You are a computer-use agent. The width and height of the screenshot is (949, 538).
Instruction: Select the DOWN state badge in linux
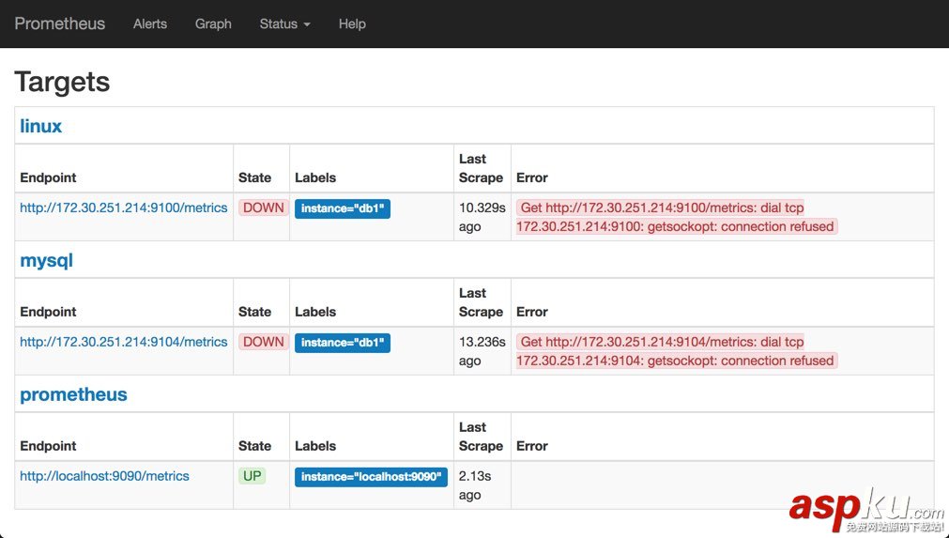(x=263, y=208)
